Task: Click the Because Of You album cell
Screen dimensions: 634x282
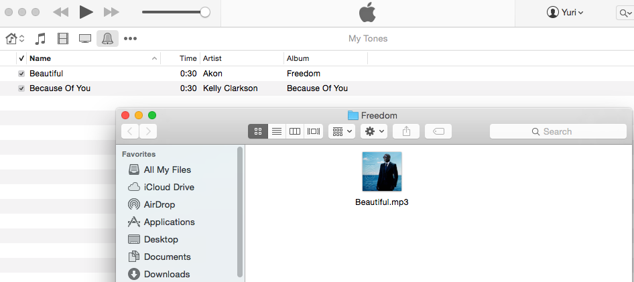Action: (x=317, y=88)
